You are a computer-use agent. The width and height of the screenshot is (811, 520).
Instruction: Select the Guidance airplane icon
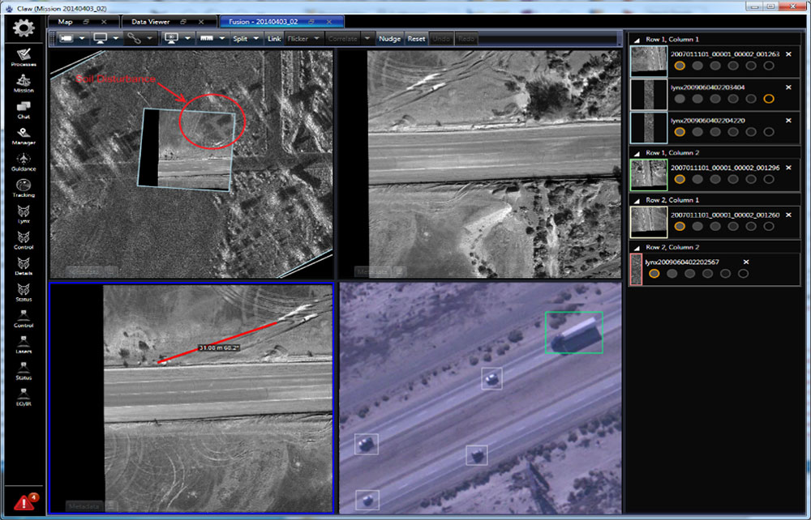coord(24,158)
